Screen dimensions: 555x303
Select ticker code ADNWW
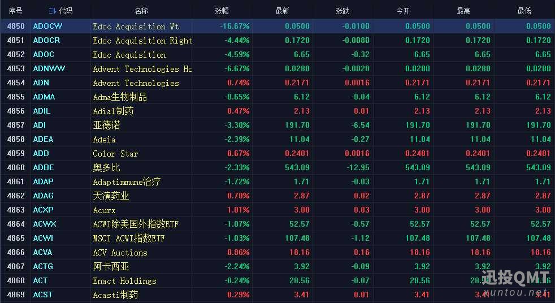coord(49,68)
